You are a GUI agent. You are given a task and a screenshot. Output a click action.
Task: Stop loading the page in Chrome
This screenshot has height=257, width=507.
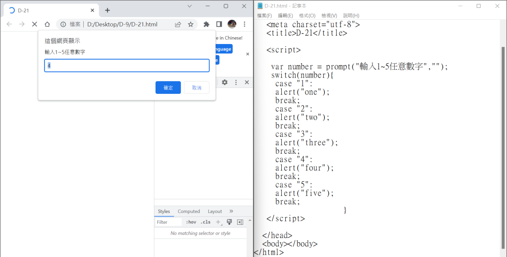click(35, 24)
